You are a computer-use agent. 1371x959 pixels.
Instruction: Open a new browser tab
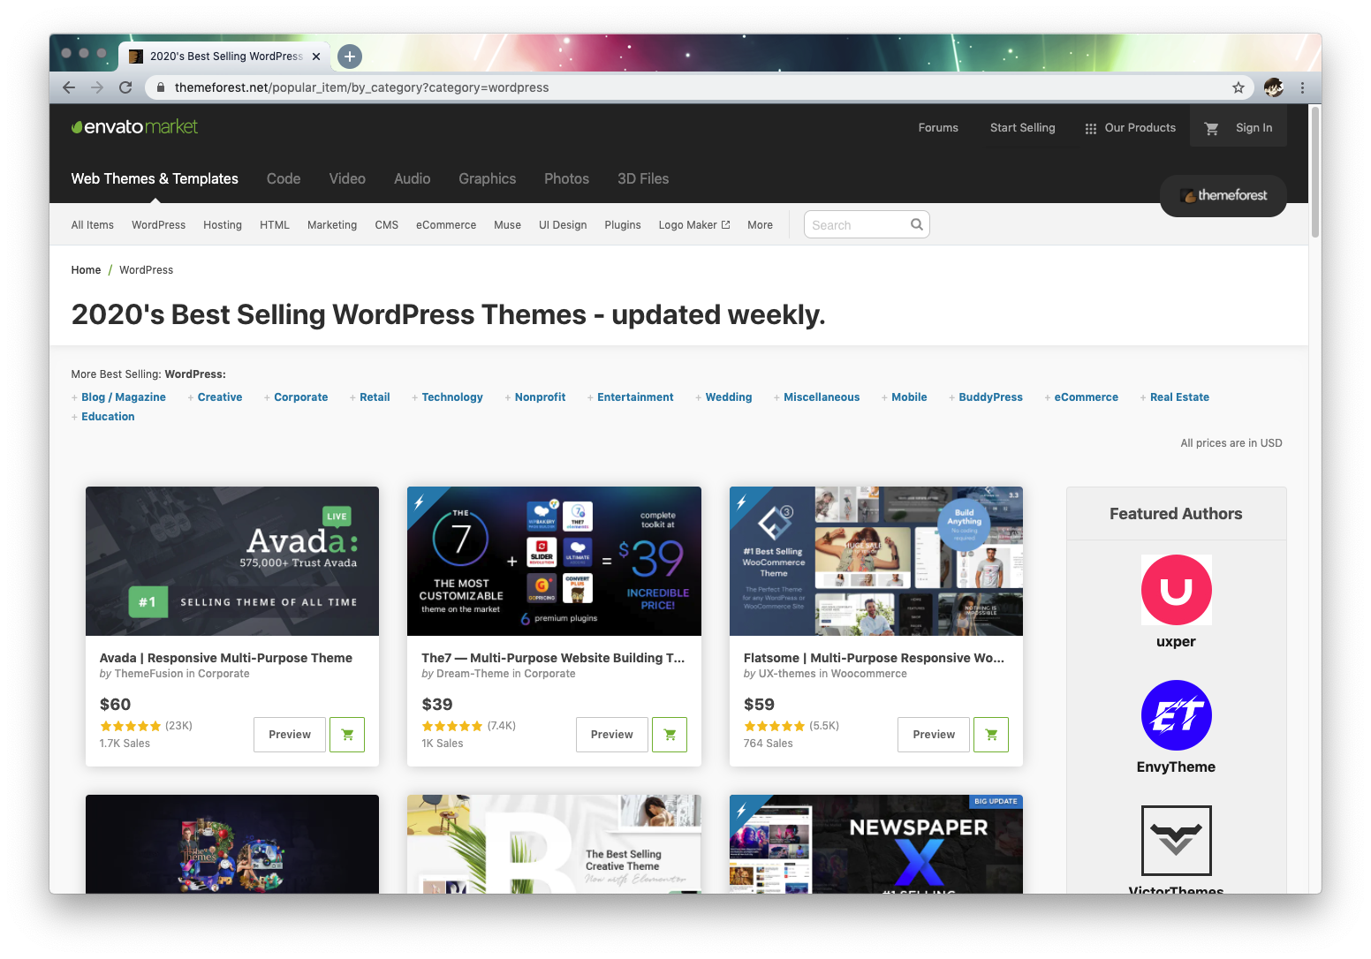point(350,57)
